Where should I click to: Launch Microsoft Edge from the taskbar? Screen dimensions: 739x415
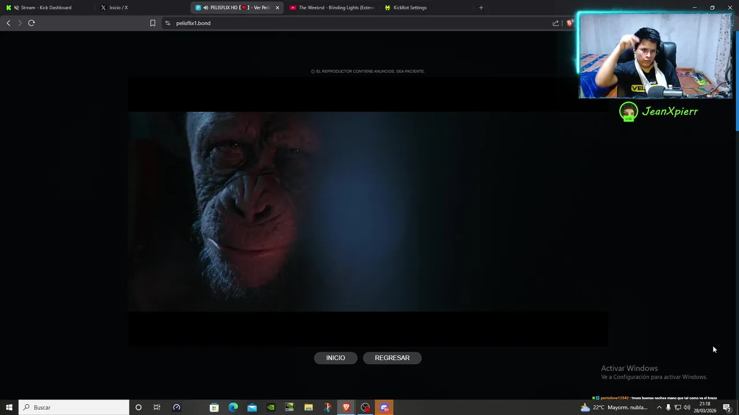click(233, 408)
